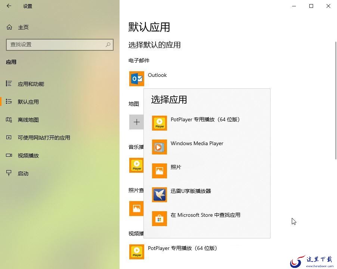Image resolution: width=337 pixels, height=269 pixels.
Task: Click the Outlook default email label
Action: coord(157,75)
